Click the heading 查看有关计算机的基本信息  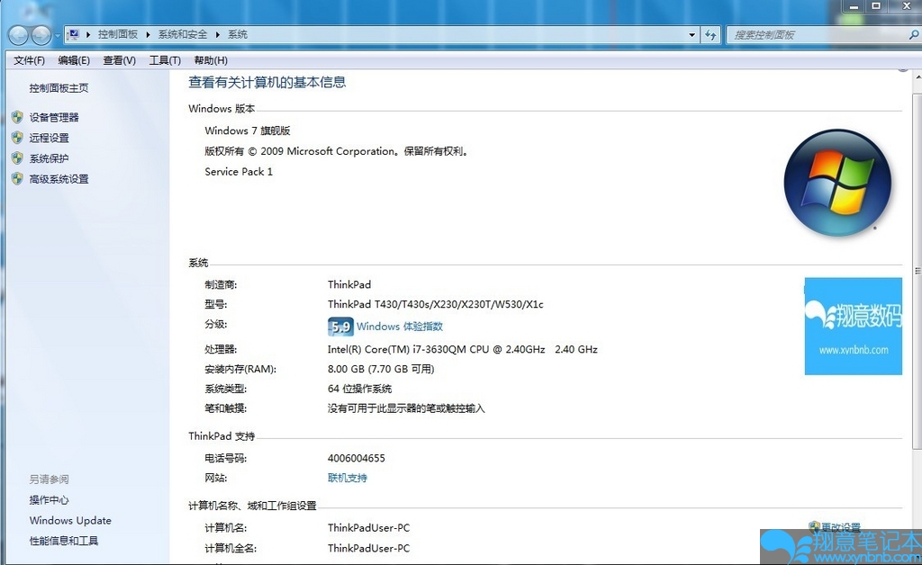click(x=267, y=82)
